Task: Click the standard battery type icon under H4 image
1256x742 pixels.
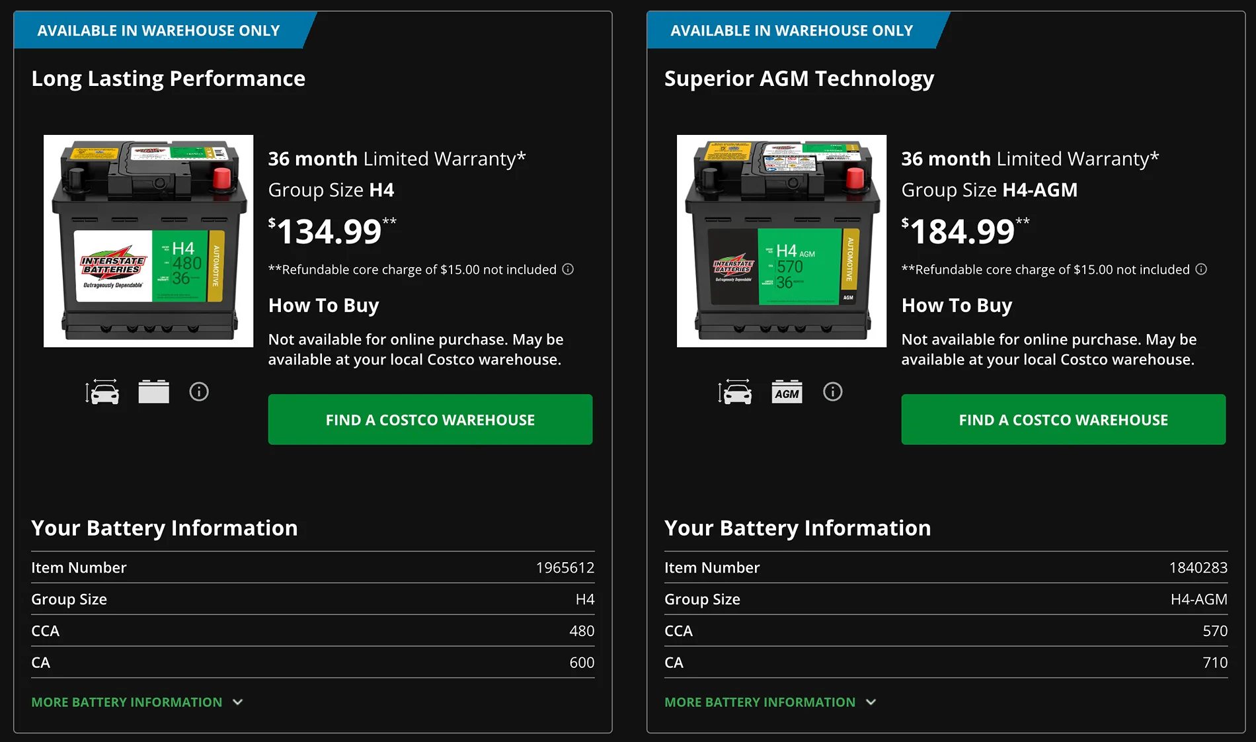Action: tap(153, 392)
